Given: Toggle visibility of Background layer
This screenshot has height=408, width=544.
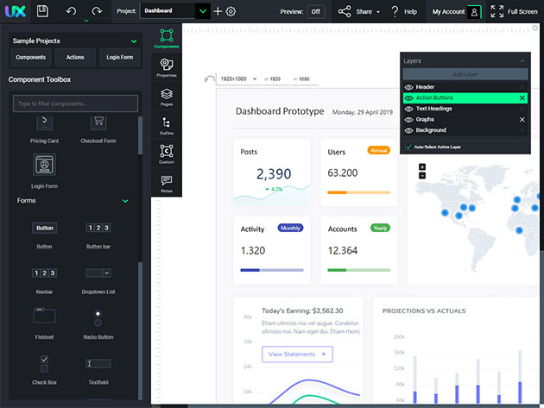Looking at the screenshot, I should [409, 130].
